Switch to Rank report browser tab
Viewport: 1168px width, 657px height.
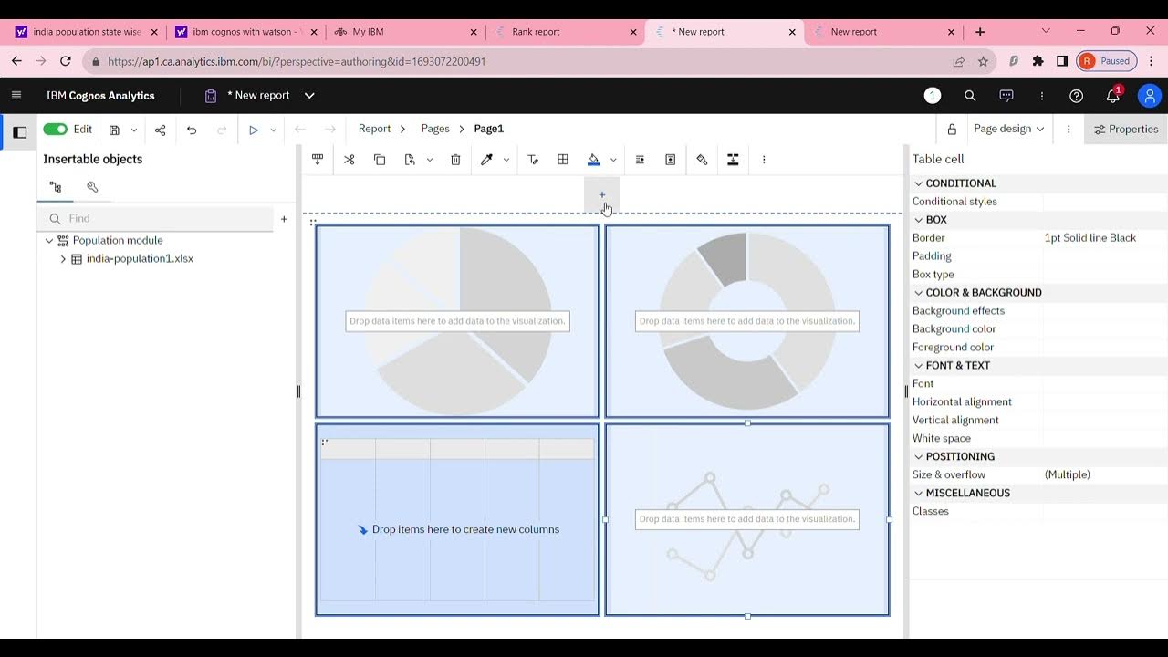point(536,32)
